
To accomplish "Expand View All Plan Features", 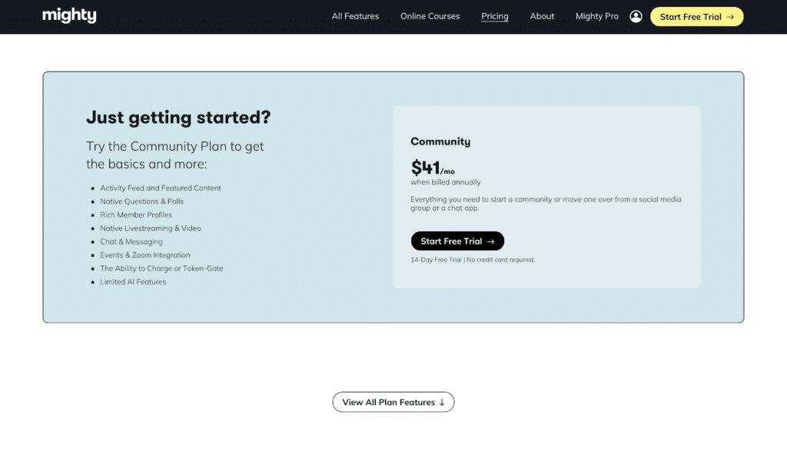I will click(393, 402).
